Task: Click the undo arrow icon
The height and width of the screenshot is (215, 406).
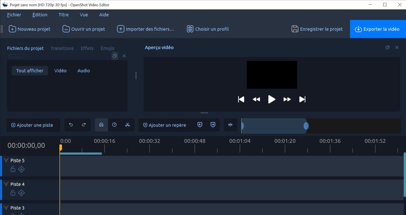Action: tap(71, 125)
